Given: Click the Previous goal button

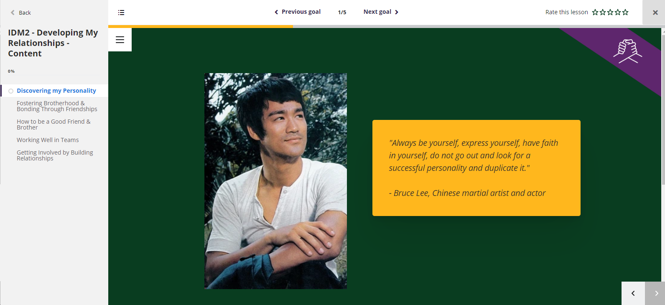Looking at the screenshot, I should 298,12.
